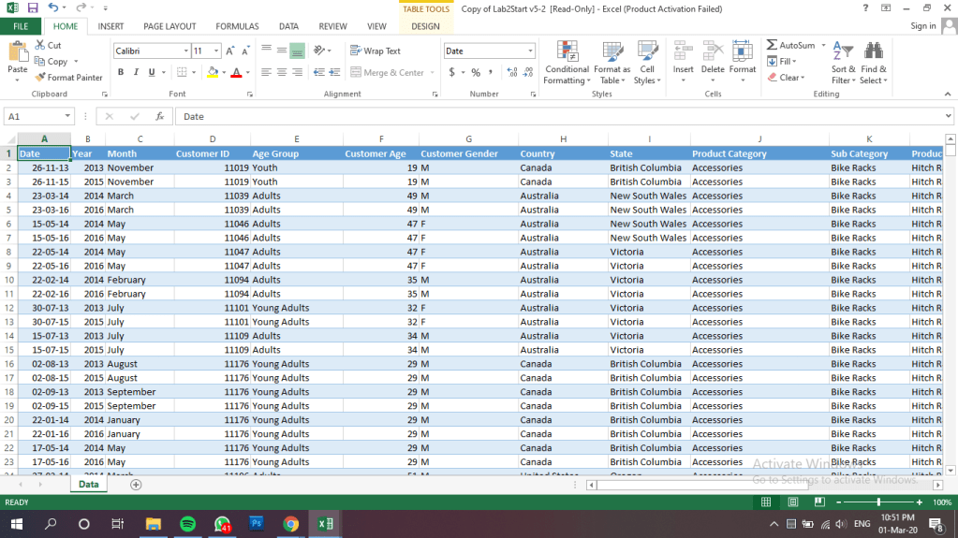The width and height of the screenshot is (958, 538).
Task: Toggle Wrap Text for the cell
Action: click(356, 51)
